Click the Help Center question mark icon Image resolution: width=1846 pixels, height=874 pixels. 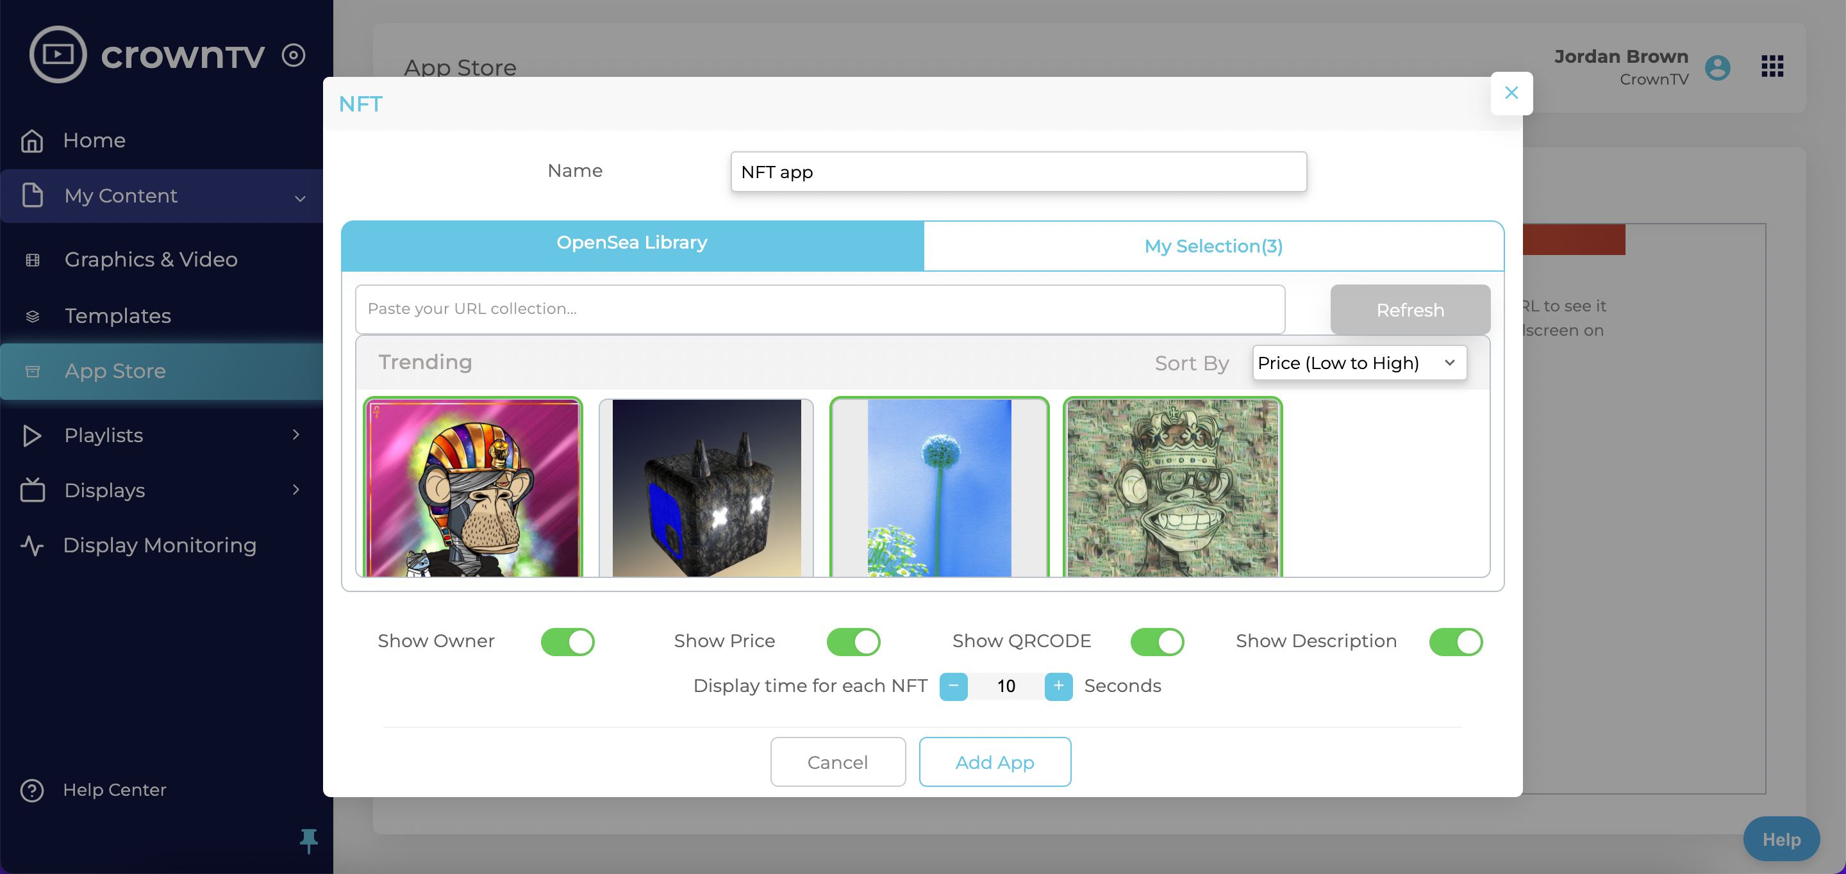pos(32,790)
